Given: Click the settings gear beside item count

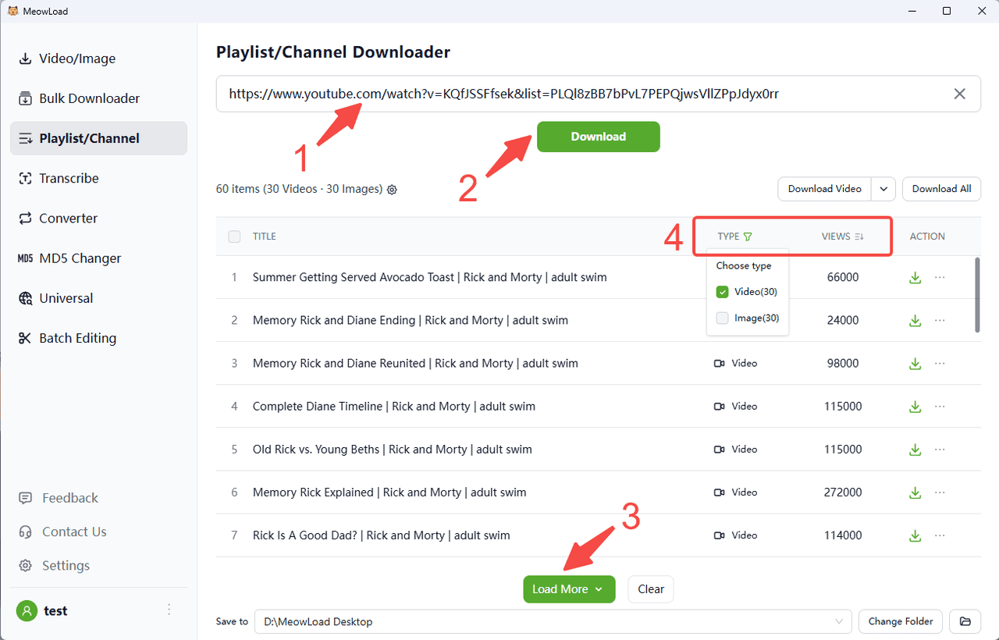Looking at the screenshot, I should click(392, 190).
